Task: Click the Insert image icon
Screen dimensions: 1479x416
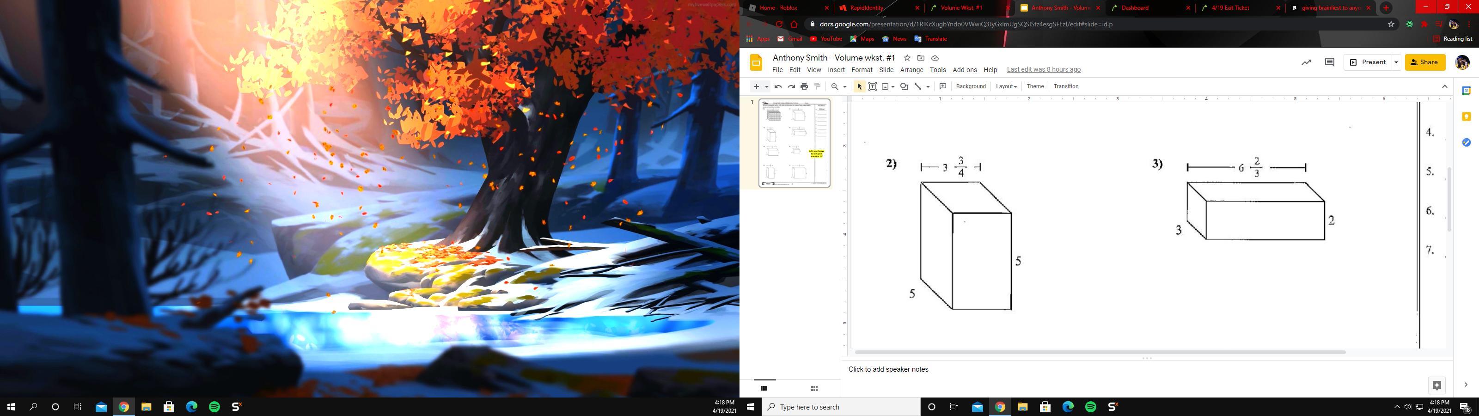Action: tap(886, 86)
